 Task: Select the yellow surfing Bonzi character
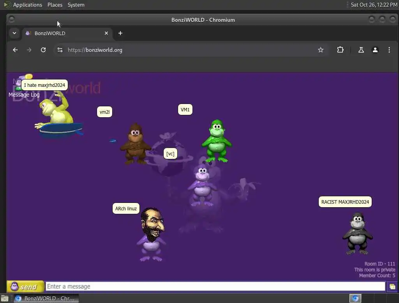point(58,115)
